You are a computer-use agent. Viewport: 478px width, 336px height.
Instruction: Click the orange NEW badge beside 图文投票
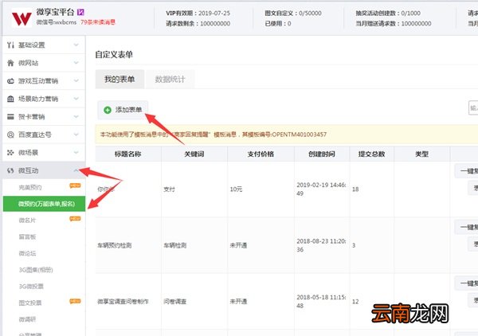pyautogui.click(x=75, y=301)
